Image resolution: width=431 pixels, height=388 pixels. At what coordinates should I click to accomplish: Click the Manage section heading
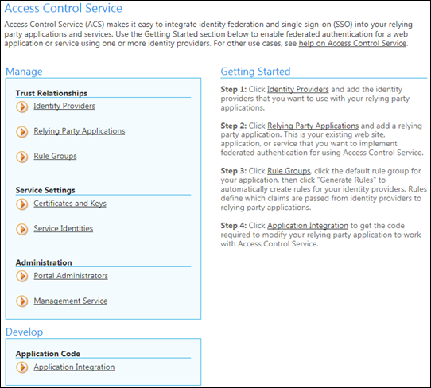[x=24, y=72]
